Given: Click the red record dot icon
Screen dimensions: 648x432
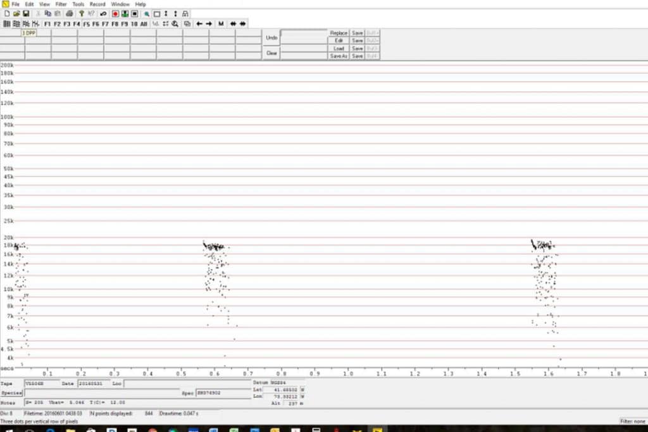Looking at the screenshot, I should 115,14.
